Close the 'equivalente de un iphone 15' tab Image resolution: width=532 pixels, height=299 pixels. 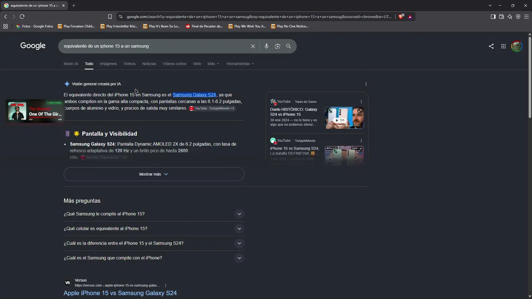point(63,5)
